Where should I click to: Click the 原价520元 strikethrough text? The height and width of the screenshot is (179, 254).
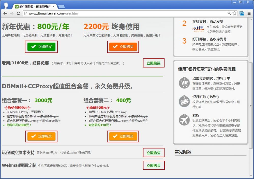pyautogui.click(x=98, y=108)
